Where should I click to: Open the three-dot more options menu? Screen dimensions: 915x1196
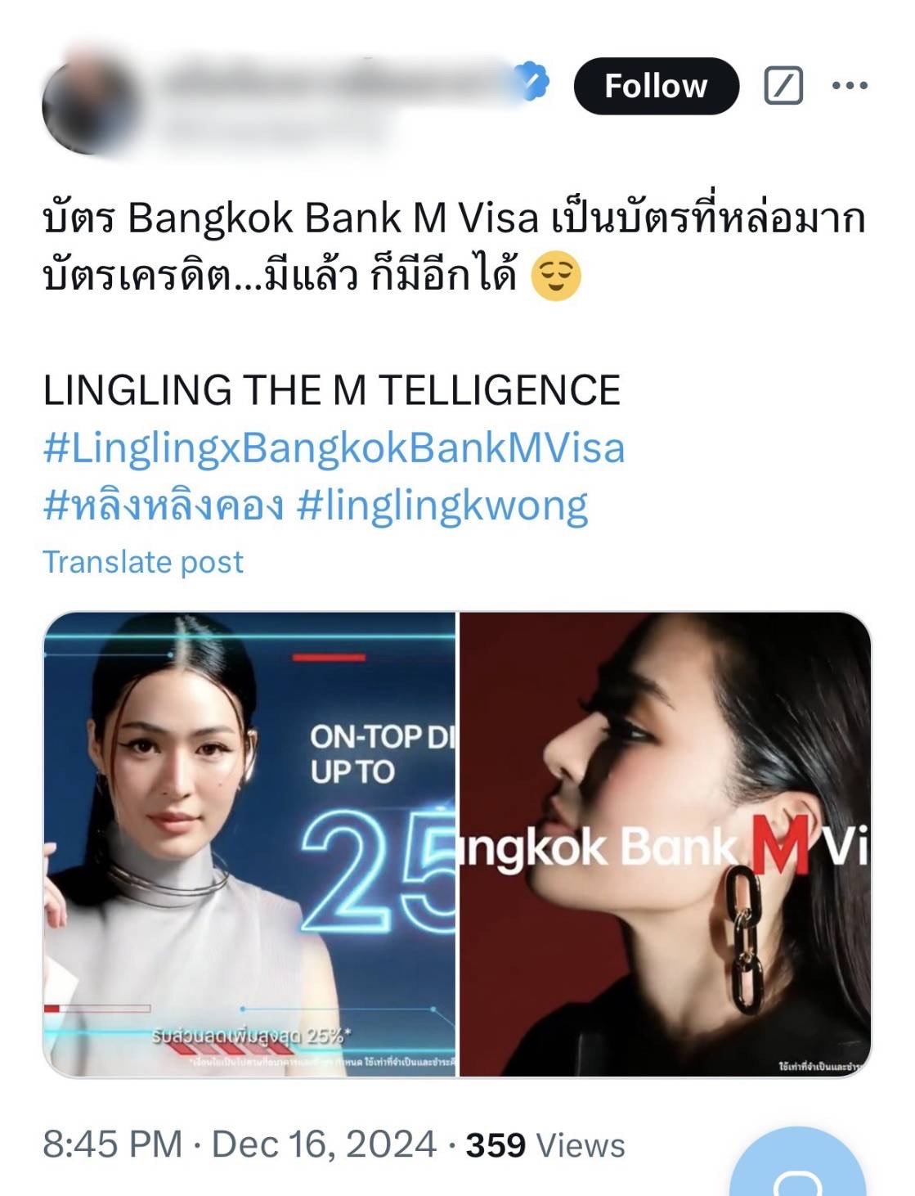850,85
